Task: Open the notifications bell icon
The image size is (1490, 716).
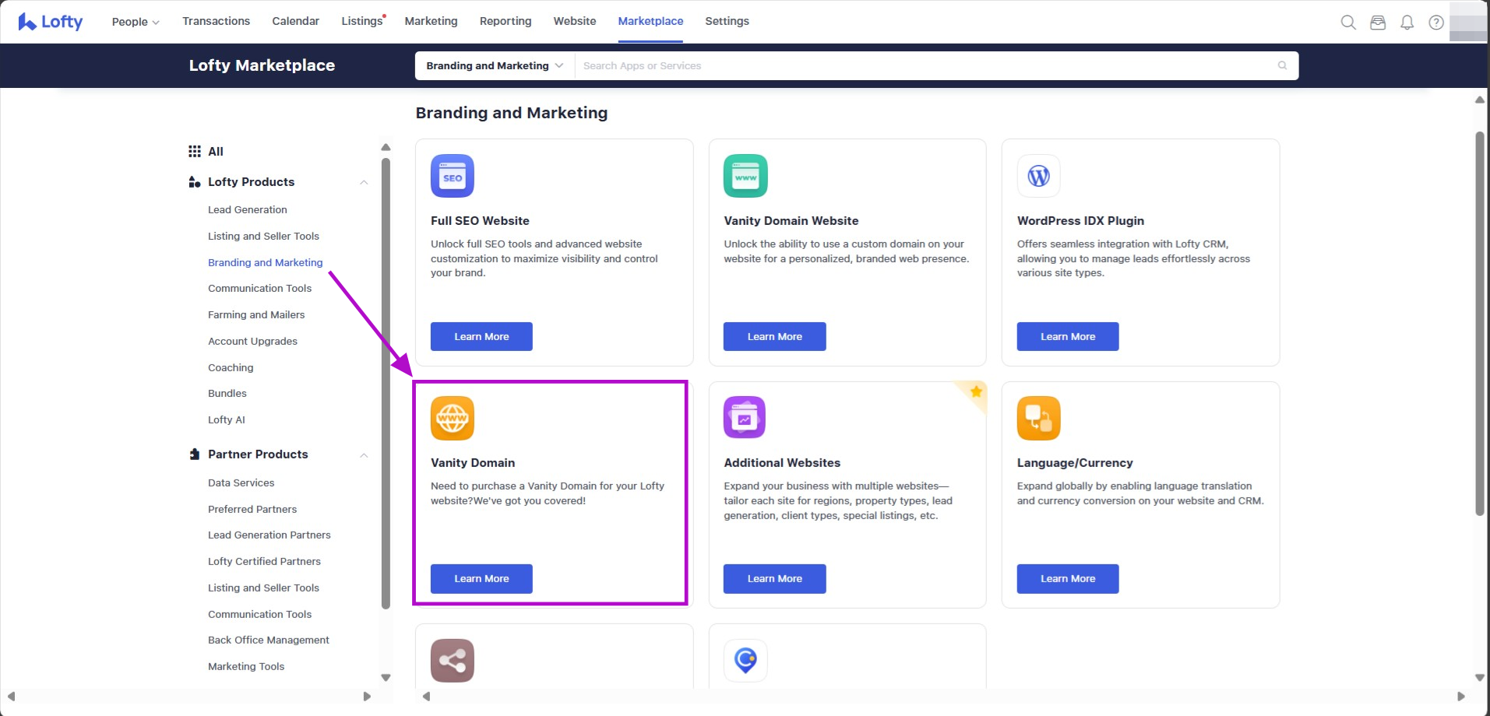Action: click(1407, 23)
